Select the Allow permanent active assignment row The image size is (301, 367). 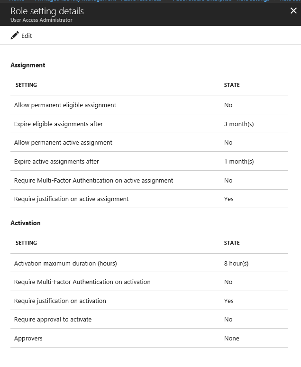63,142
